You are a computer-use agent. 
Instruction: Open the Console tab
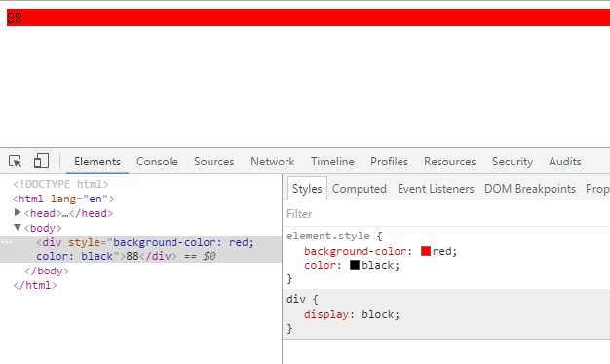click(x=157, y=162)
